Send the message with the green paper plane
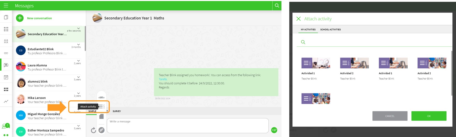This screenshot has width=456, height=137. [x=274, y=130]
